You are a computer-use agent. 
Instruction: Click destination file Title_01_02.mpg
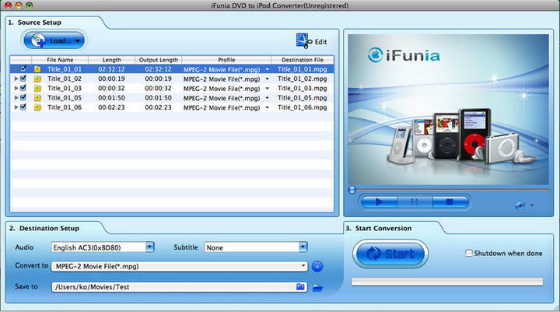(302, 79)
